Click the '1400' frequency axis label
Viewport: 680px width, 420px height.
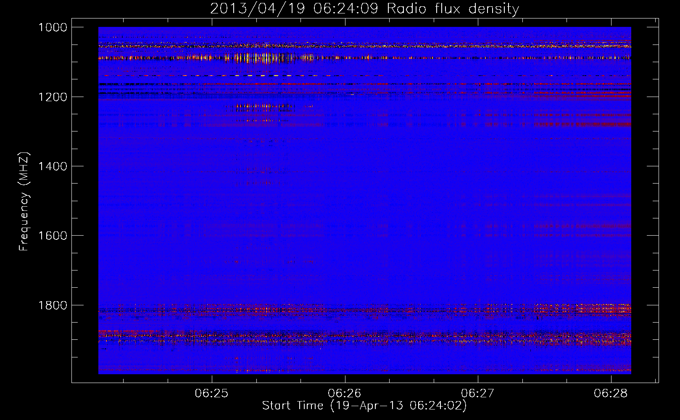coord(53,166)
